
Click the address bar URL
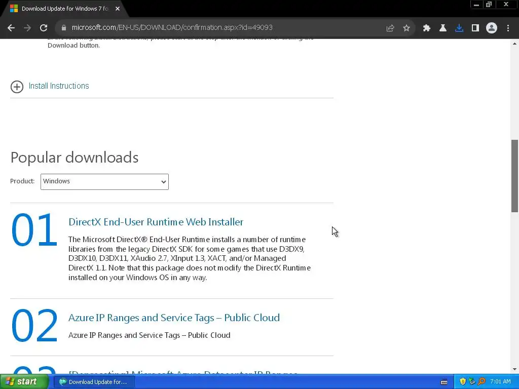coord(172,27)
